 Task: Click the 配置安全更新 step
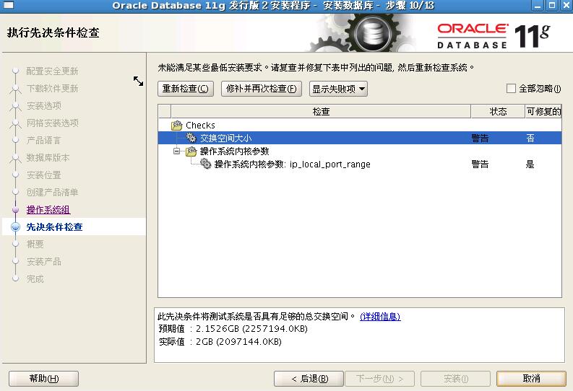[x=52, y=71]
